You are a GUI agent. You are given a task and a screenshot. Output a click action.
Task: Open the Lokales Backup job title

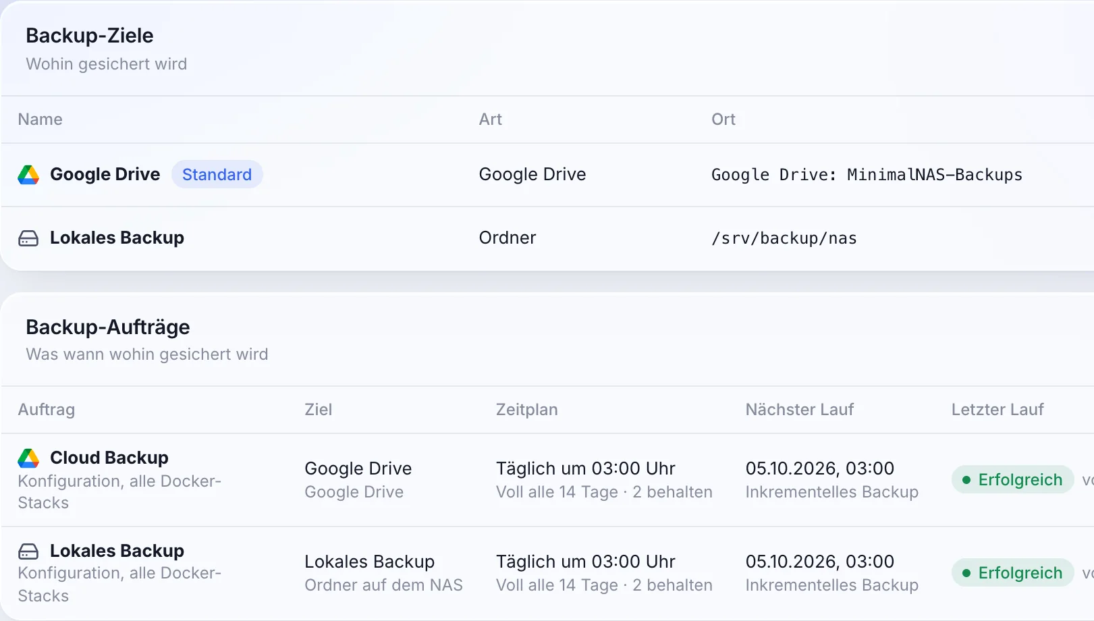[x=117, y=551]
